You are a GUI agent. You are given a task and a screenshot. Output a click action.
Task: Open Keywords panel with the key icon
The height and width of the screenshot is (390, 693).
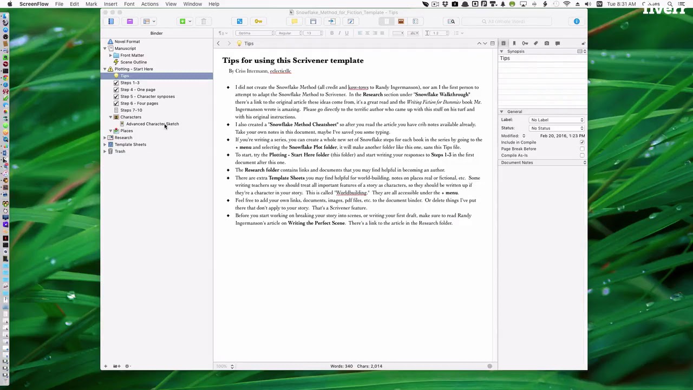(258, 21)
